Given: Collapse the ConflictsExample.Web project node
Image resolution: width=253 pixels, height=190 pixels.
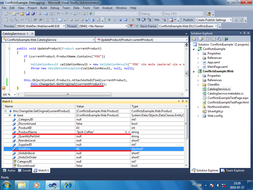Looking at the screenshot, I should click(194, 71).
